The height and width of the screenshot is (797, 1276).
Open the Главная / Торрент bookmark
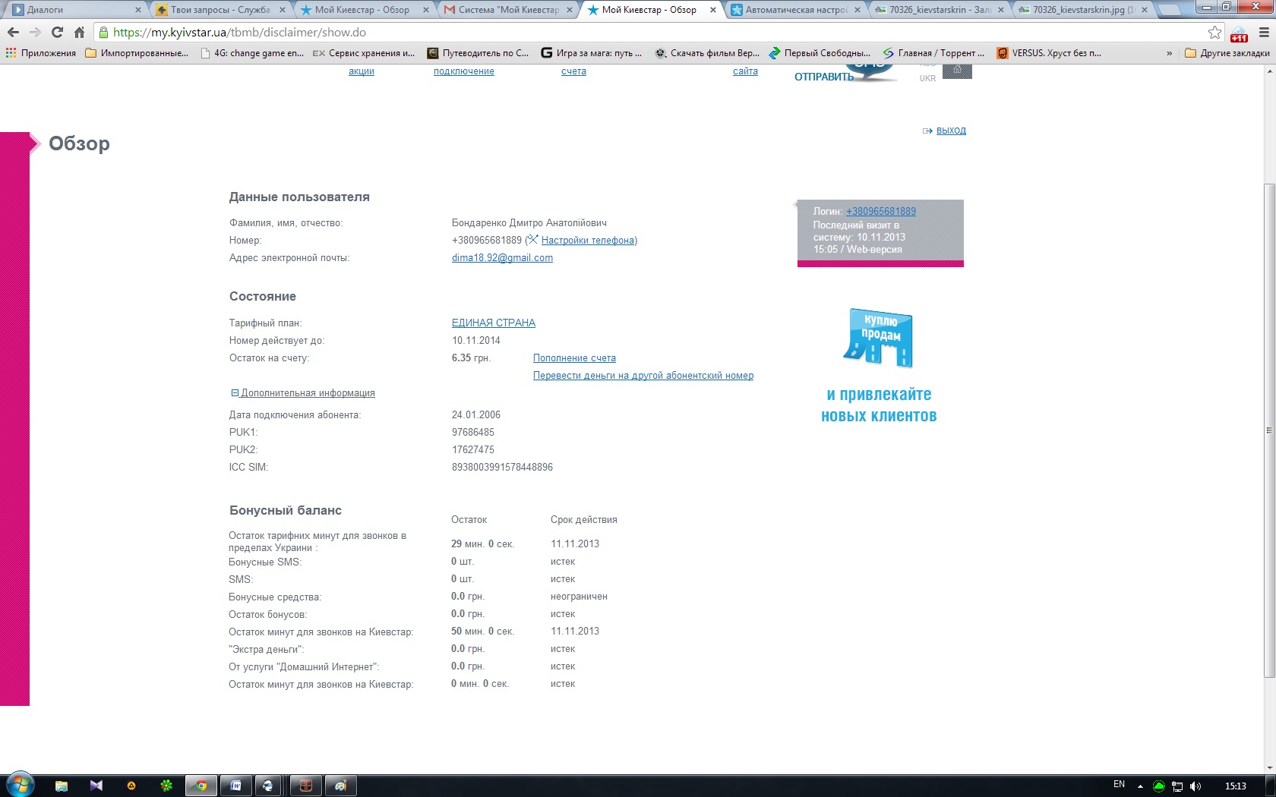[933, 53]
